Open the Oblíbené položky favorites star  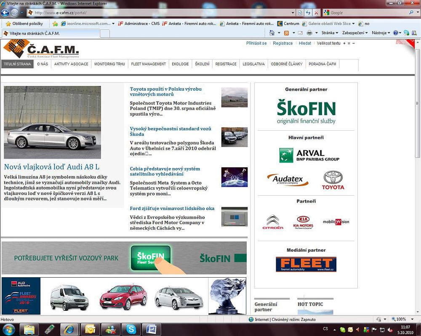pos(24,24)
